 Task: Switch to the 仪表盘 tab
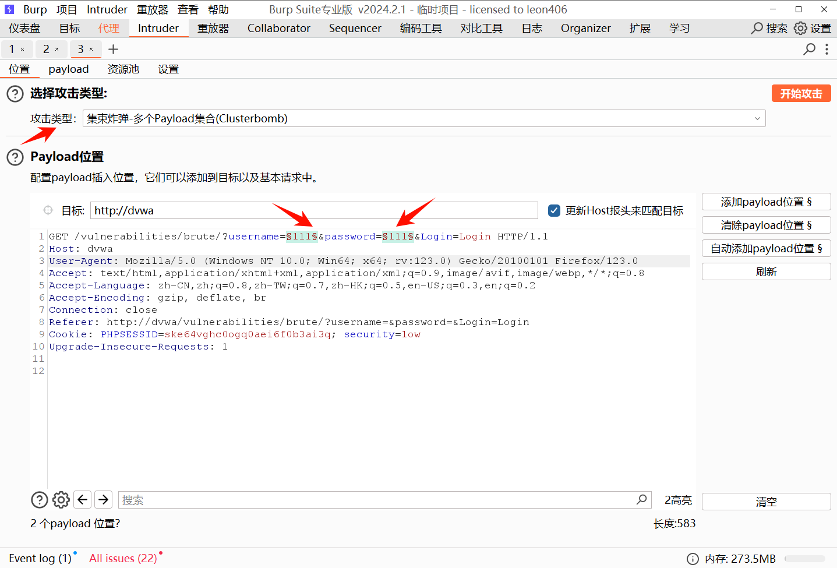tap(24, 28)
